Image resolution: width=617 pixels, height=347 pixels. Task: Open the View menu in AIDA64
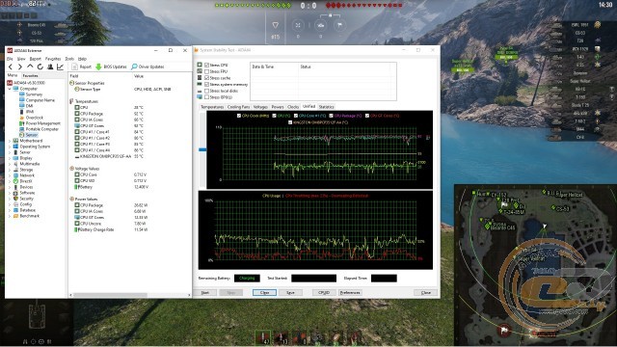(x=21, y=59)
